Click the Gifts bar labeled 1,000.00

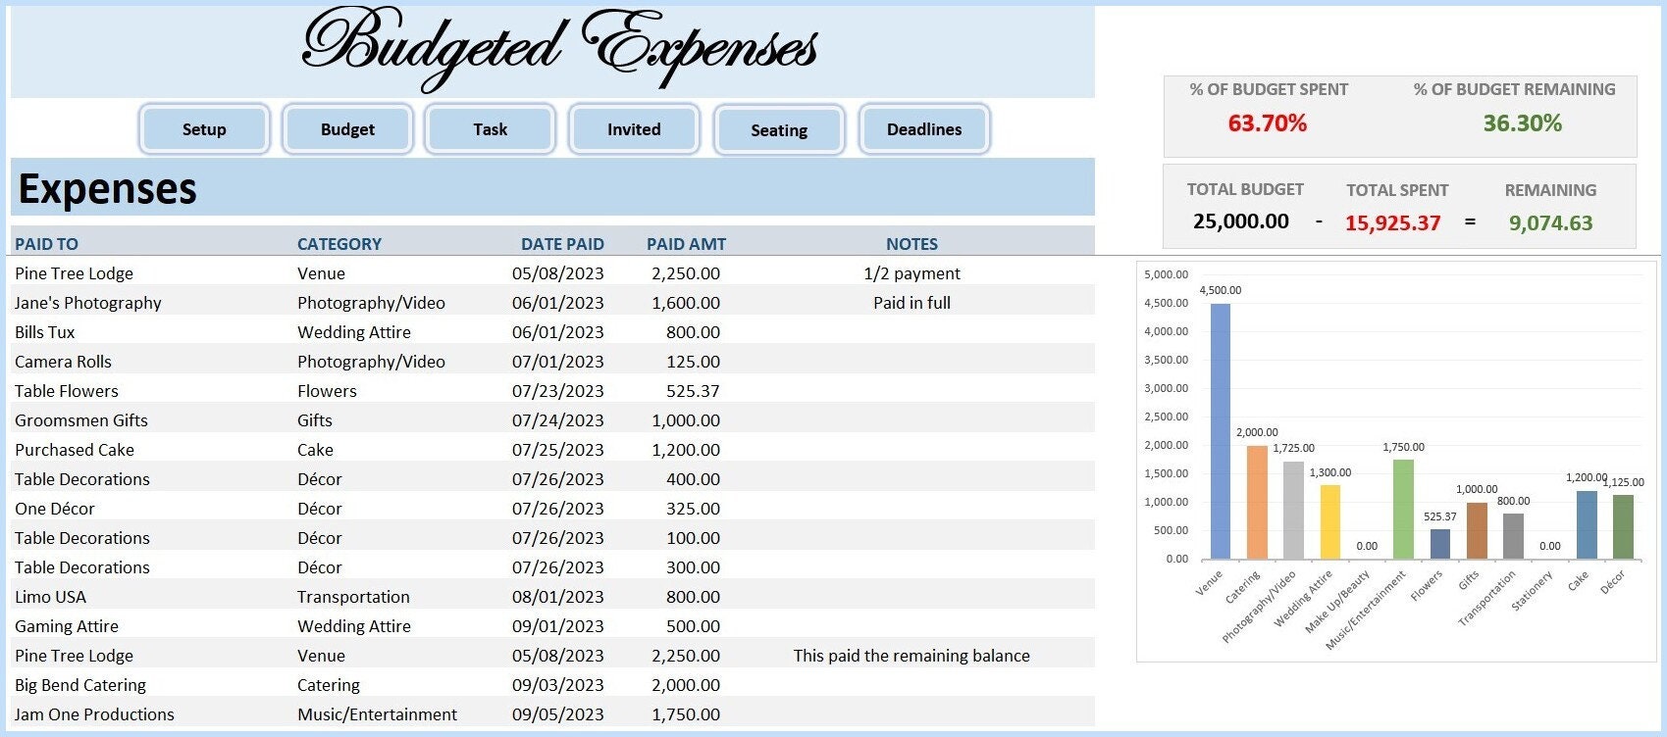tap(1477, 530)
